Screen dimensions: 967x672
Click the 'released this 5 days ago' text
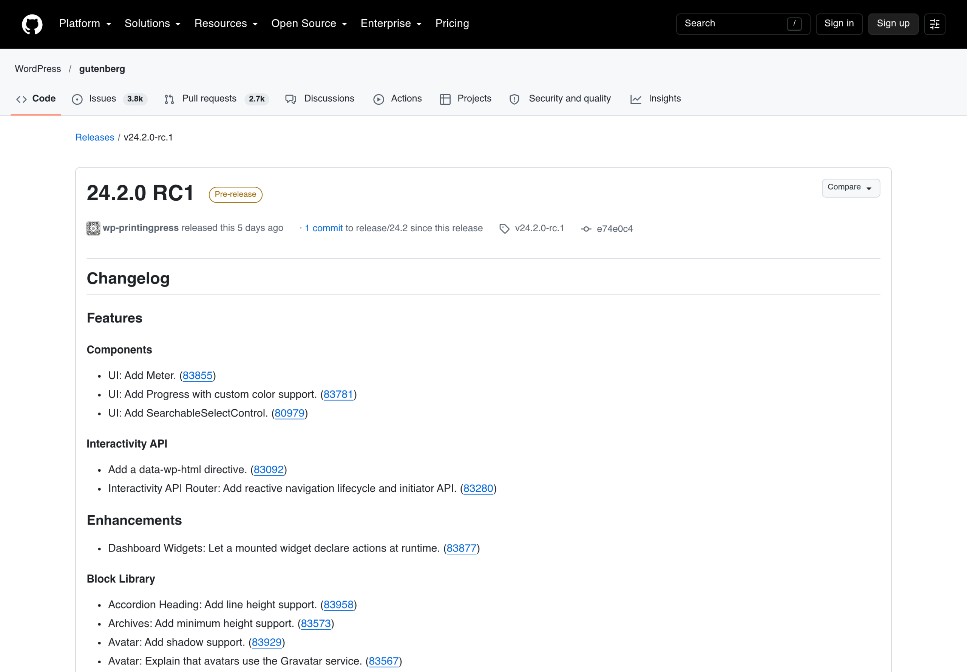(x=232, y=228)
